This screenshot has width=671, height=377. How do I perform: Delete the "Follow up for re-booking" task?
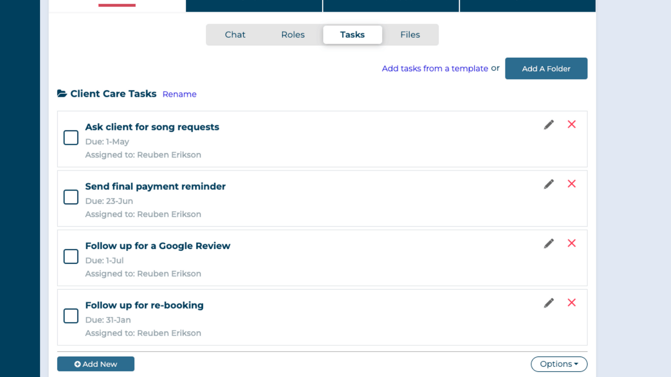pos(571,302)
